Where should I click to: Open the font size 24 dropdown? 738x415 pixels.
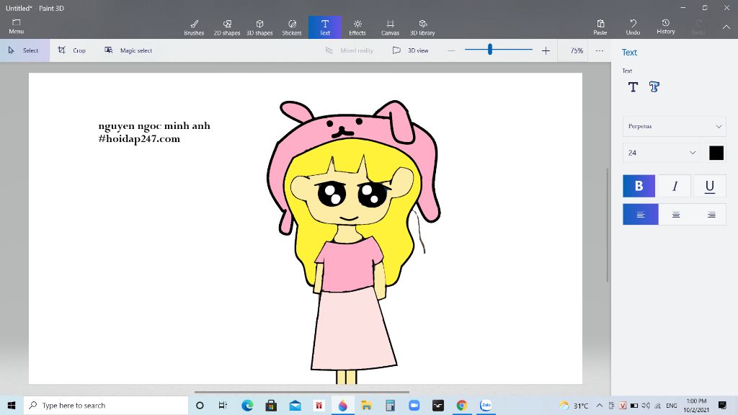click(x=662, y=153)
